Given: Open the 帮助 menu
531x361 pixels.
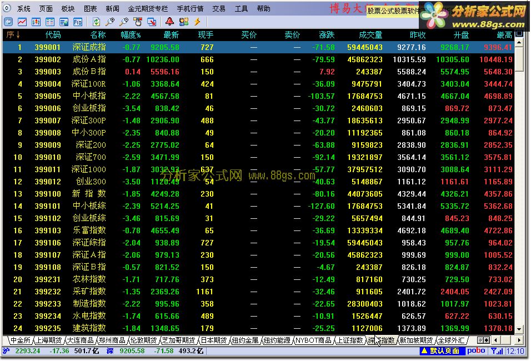Looking at the screenshot, I should [x=263, y=8].
